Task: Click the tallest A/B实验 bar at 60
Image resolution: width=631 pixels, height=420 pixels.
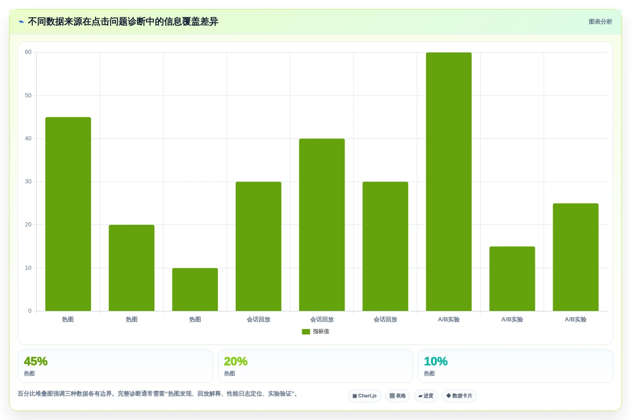Action: point(449,182)
